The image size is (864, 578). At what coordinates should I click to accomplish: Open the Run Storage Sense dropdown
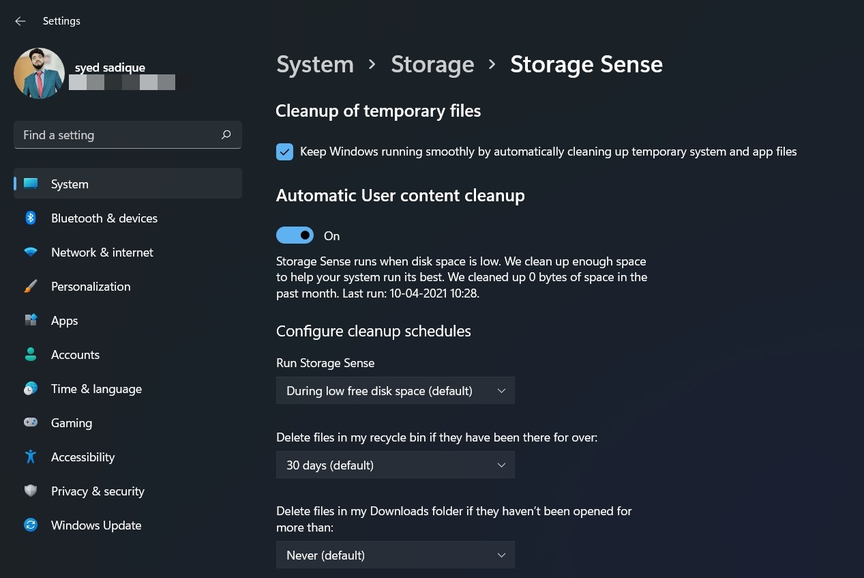click(x=396, y=390)
